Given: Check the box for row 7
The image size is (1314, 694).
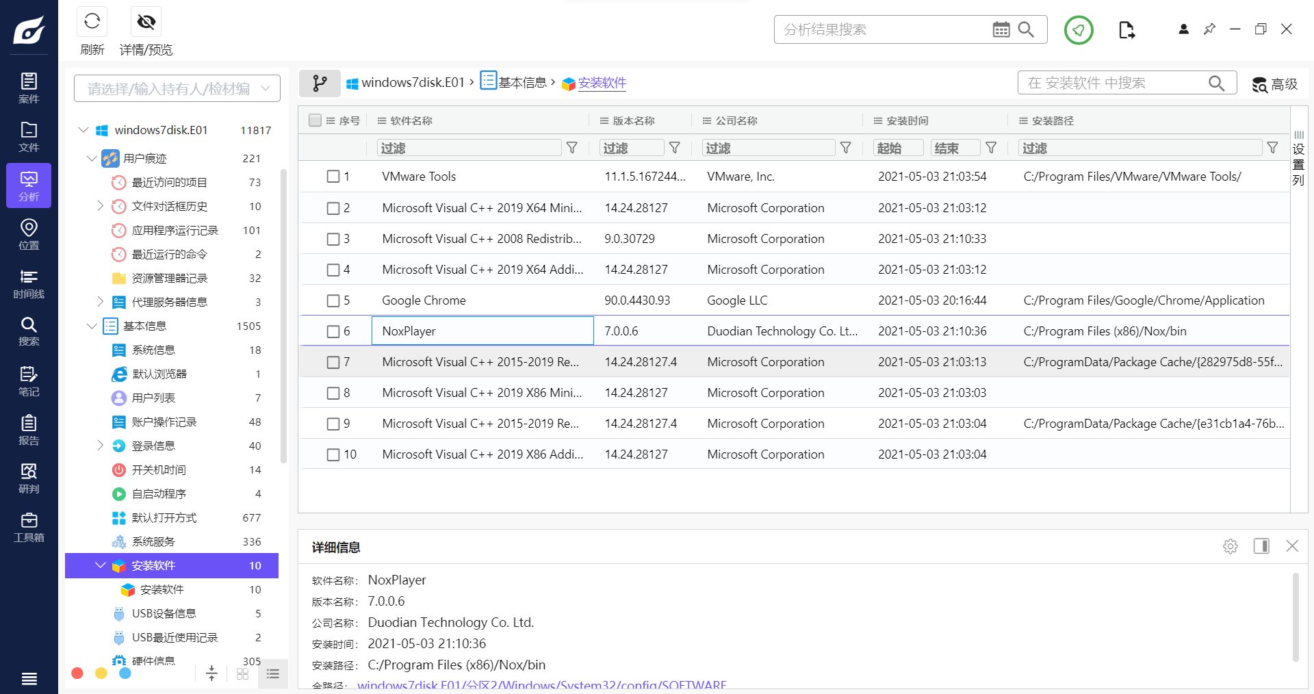Looking at the screenshot, I should pos(333,362).
